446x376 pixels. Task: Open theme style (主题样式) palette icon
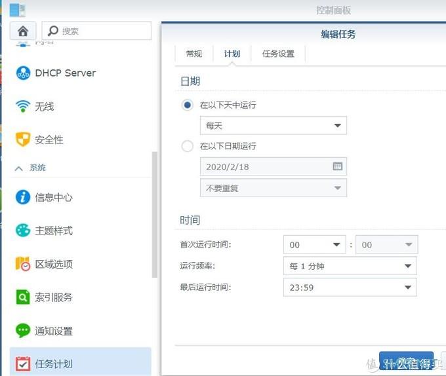point(23,231)
